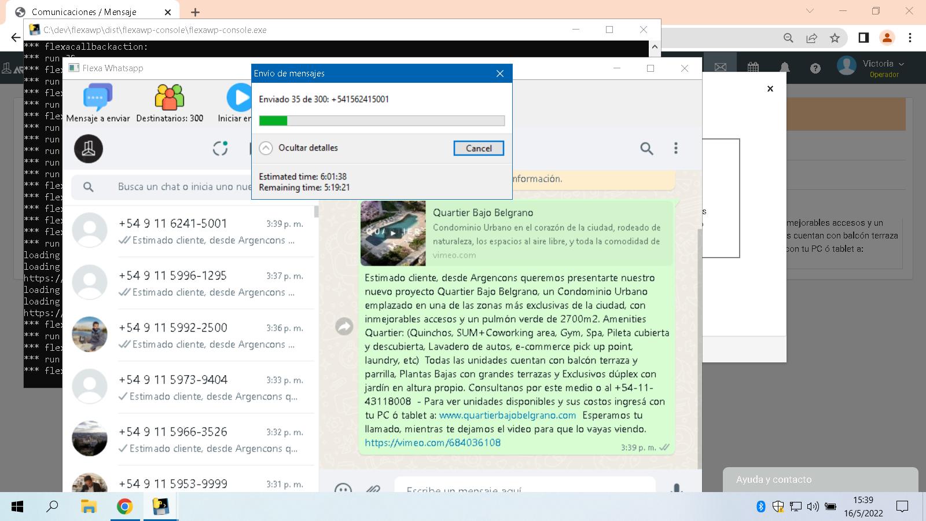Click the console window scroll-up arrow
Image resolution: width=926 pixels, height=521 pixels.
655,47
